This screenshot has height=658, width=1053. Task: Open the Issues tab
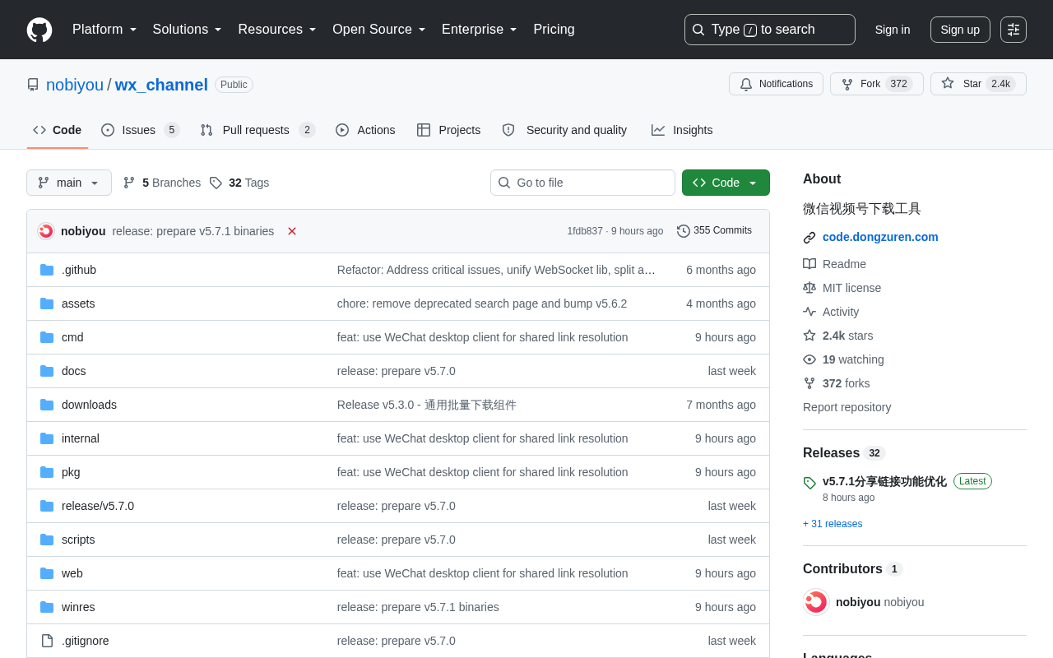[141, 130]
